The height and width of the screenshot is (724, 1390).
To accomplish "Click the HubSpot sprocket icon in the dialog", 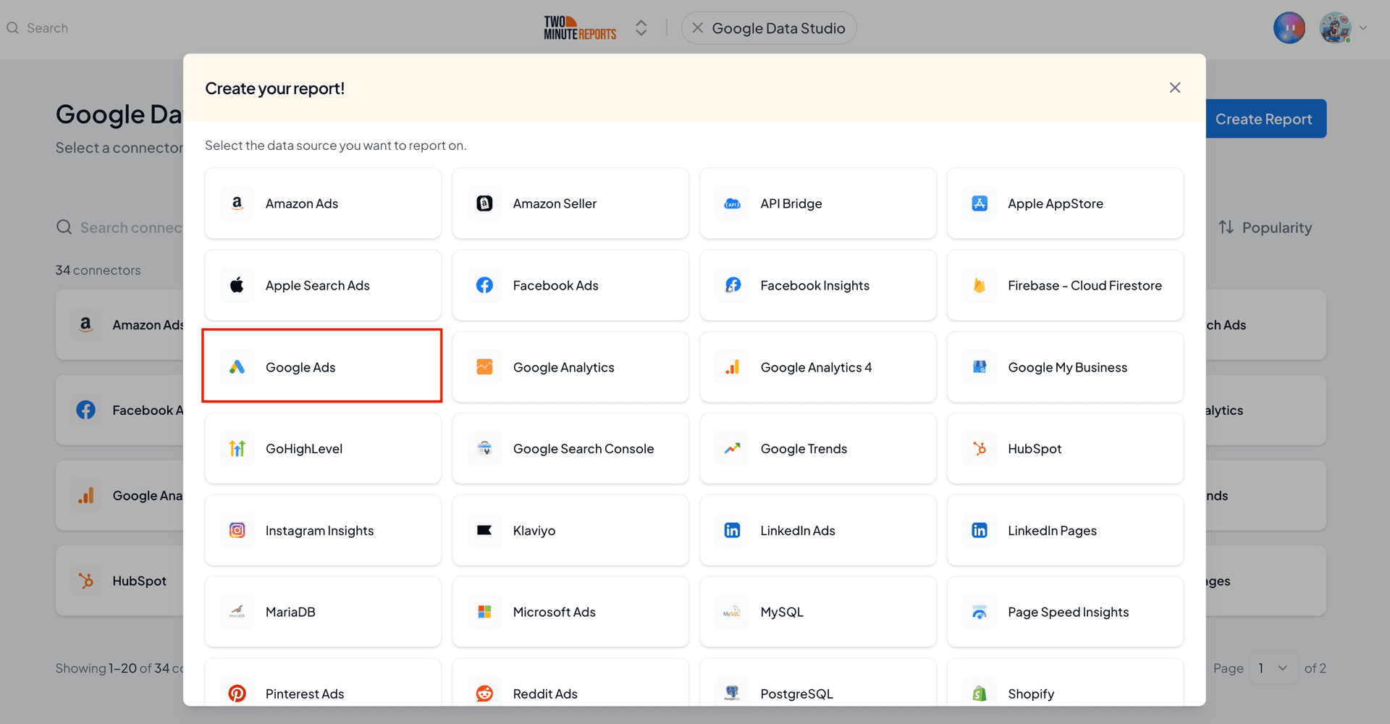I will 980,449.
